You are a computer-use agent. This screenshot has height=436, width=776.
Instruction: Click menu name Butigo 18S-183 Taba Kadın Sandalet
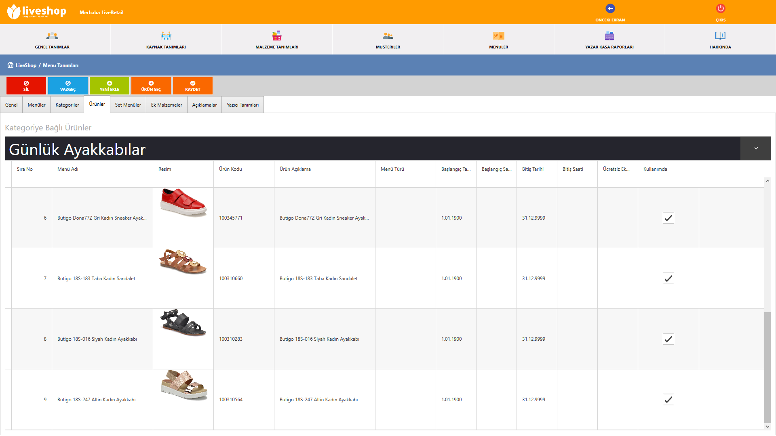point(96,279)
